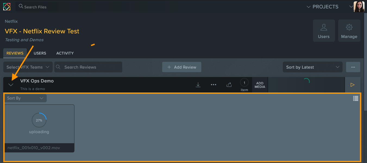This screenshot has width=367, height=163.
Task: Switch to list view icon
Action: [356, 98]
